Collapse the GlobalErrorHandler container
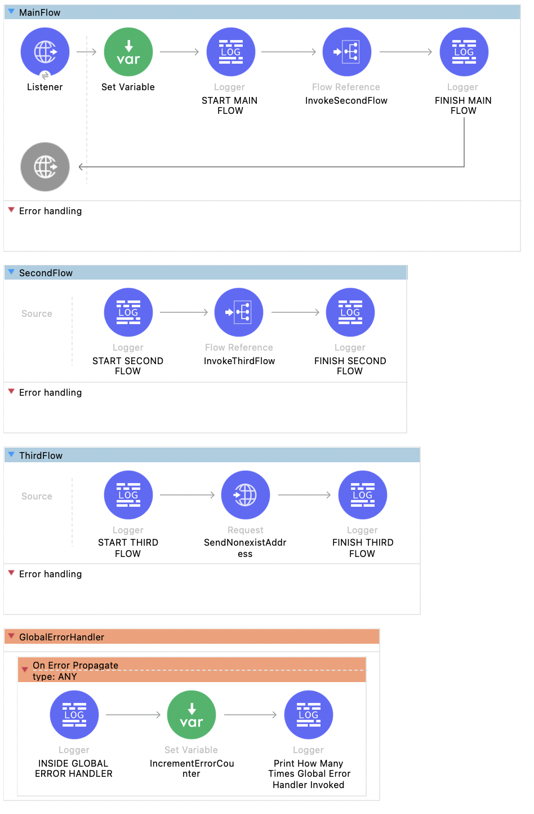534x814 pixels. 11,636
